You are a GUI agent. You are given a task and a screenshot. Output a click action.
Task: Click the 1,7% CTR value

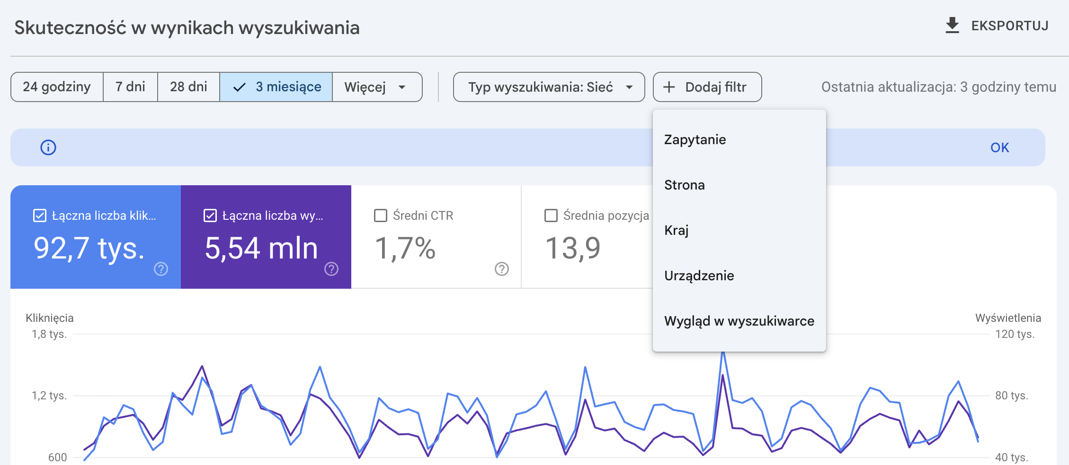click(405, 248)
